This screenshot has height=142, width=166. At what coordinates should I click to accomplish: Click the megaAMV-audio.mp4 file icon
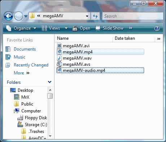(x=59, y=70)
